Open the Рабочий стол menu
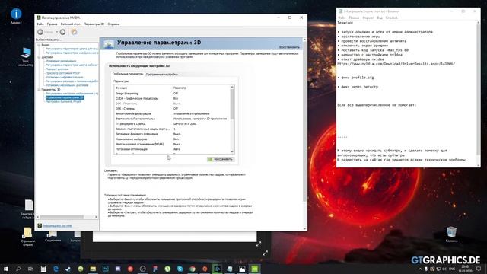The width and height of the screenshot is (487, 274). [x=71, y=24]
